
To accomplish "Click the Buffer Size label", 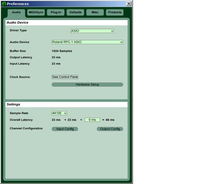I will coord(18,51).
